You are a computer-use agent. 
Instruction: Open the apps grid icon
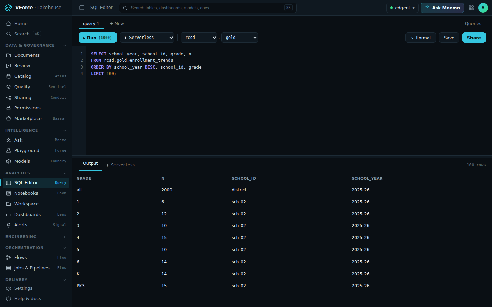471,8
